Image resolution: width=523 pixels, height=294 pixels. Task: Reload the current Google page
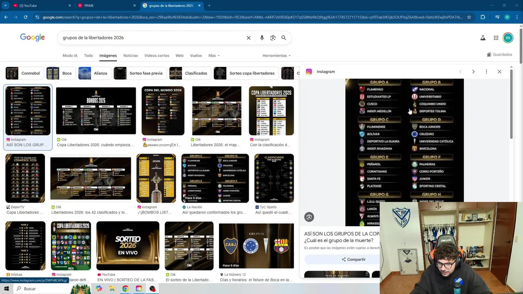[25, 17]
